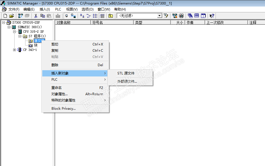Collapse the S7300 CPU315-2DP project node
Viewport: 265px width, 166px height.
pyautogui.click(x=3, y=22)
